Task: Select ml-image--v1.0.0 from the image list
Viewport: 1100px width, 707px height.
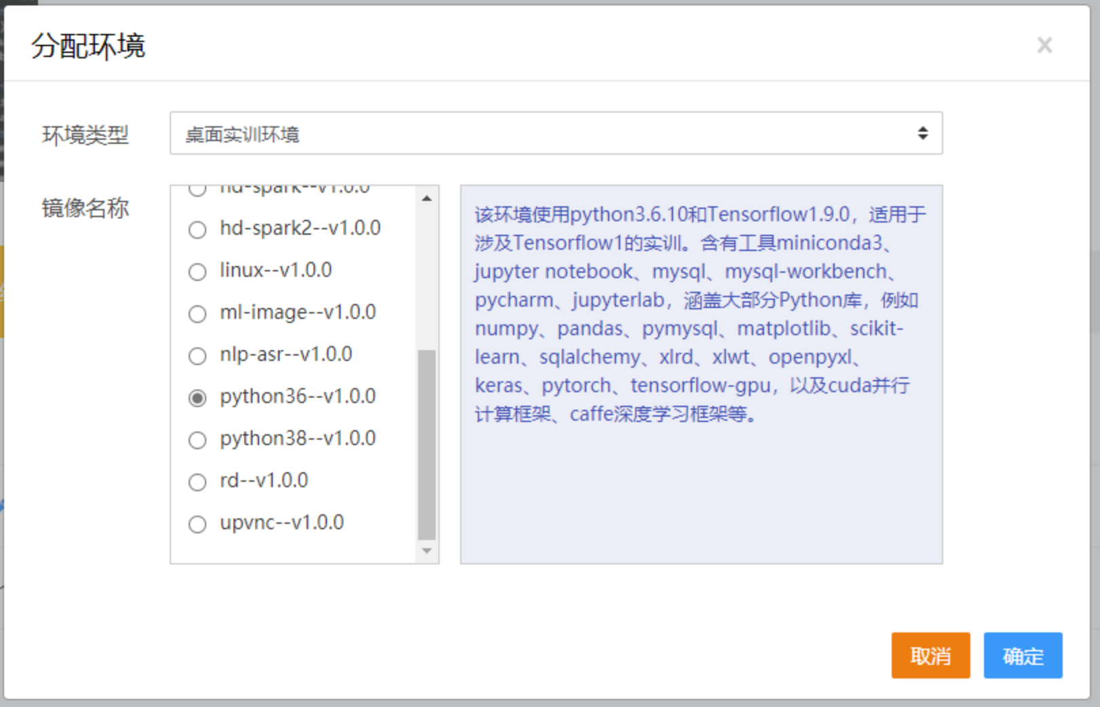Action: pos(197,314)
